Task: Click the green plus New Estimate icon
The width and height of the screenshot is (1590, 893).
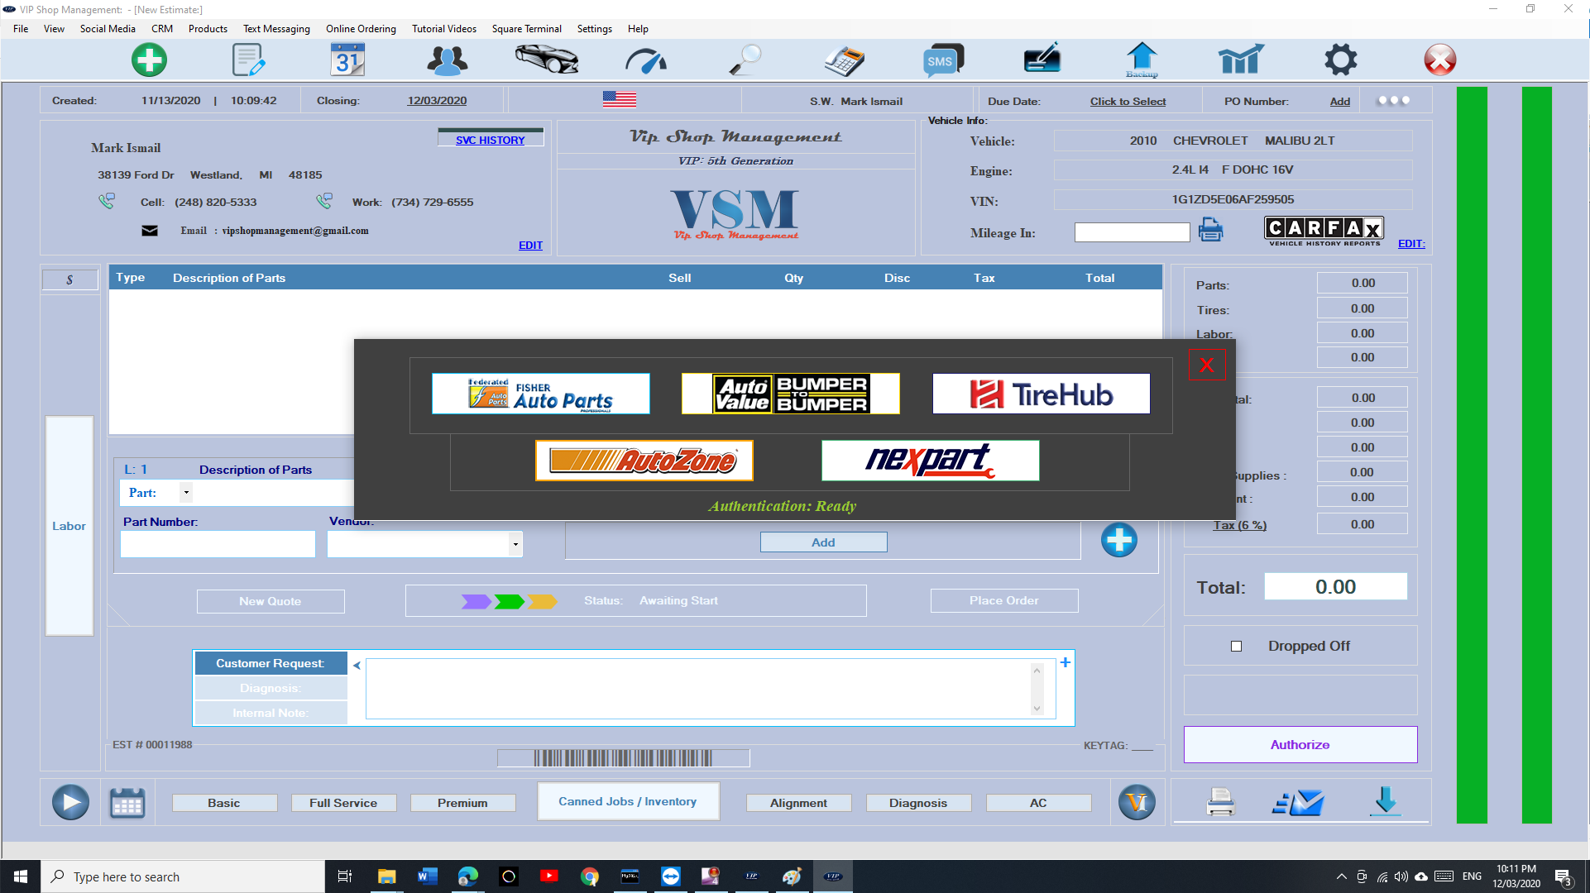Action: [x=149, y=60]
